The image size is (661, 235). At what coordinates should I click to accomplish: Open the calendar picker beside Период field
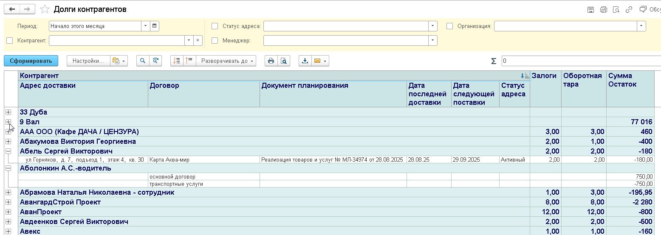155,26
